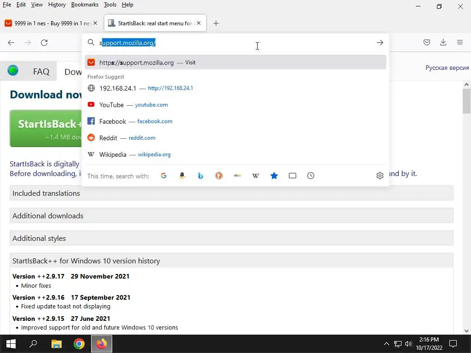Screen dimensions: 471x353
Task: Open network status tray icon
Action: coord(398,344)
